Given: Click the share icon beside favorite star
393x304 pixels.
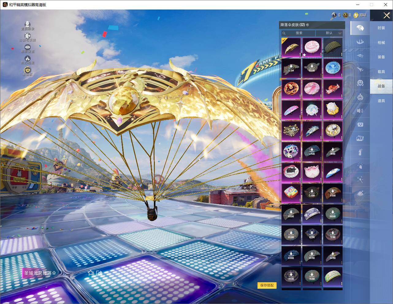Looking at the screenshot, I should click(99, 273).
